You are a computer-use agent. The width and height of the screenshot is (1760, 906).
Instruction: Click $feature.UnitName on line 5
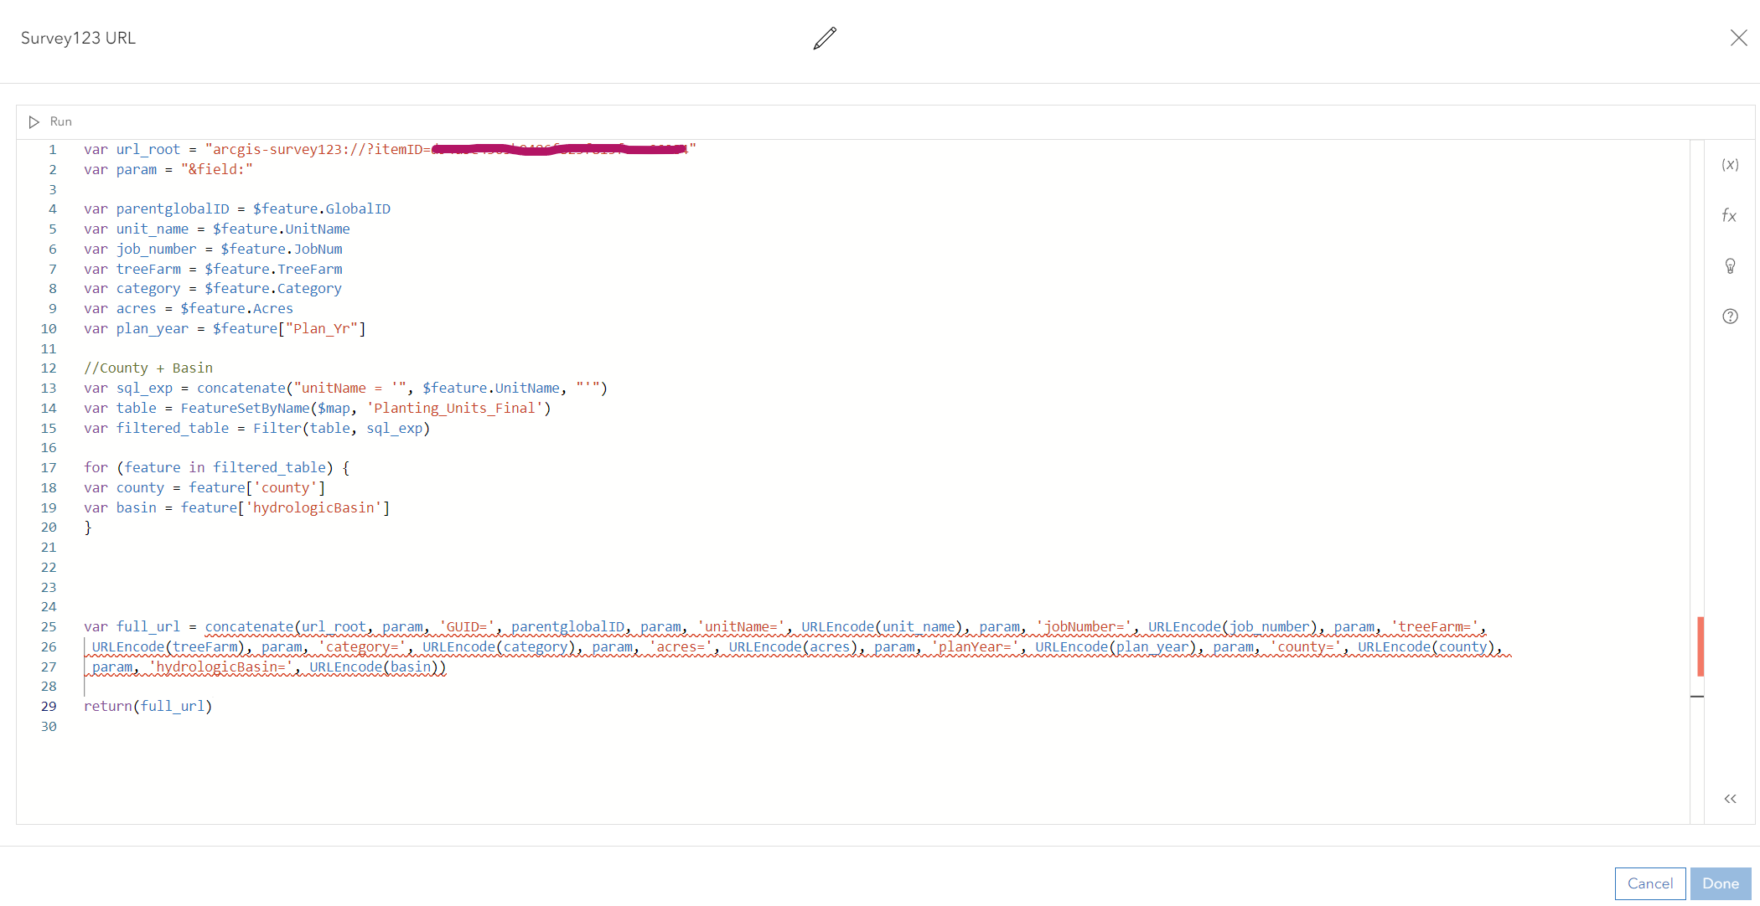(282, 229)
